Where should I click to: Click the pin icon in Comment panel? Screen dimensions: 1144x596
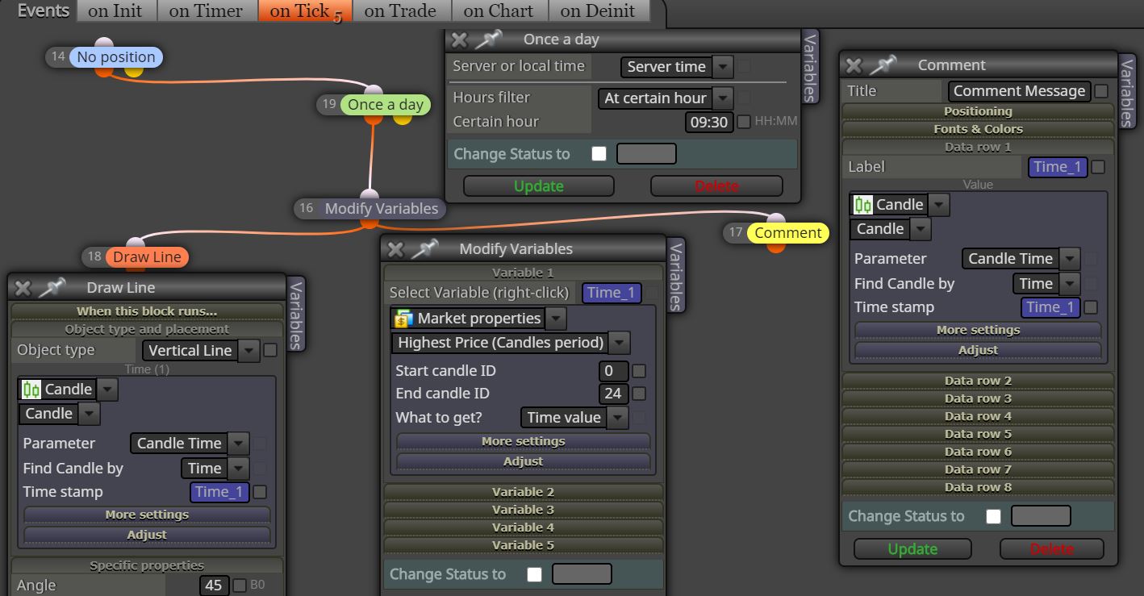pyautogui.click(x=883, y=65)
